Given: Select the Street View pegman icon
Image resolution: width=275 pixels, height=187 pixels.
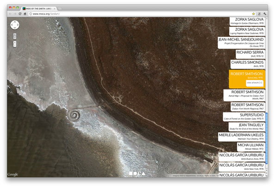Looking at the screenshot, I should (15, 36).
